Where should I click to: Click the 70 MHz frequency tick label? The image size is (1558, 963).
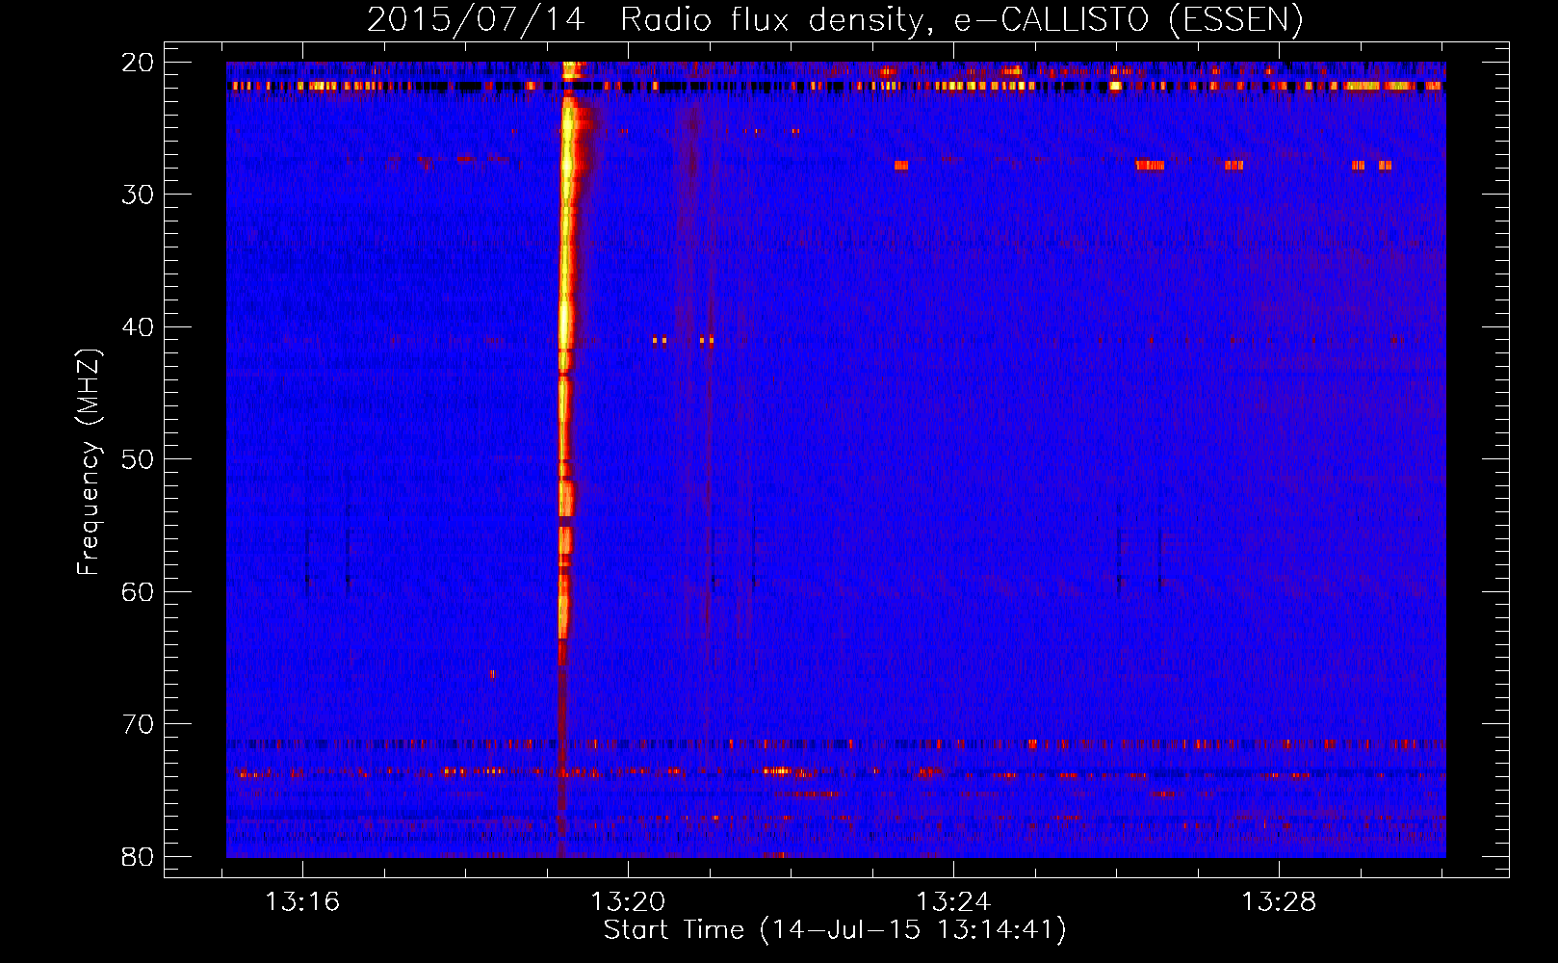click(138, 724)
